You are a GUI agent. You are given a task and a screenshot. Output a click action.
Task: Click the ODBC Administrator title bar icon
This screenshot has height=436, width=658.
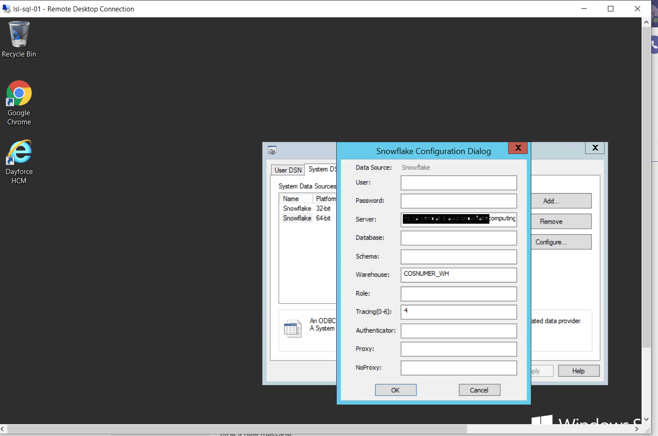click(x=272, y=149)
